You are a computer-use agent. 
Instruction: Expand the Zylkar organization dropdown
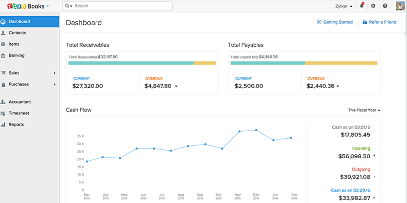[x=344, y=6]
